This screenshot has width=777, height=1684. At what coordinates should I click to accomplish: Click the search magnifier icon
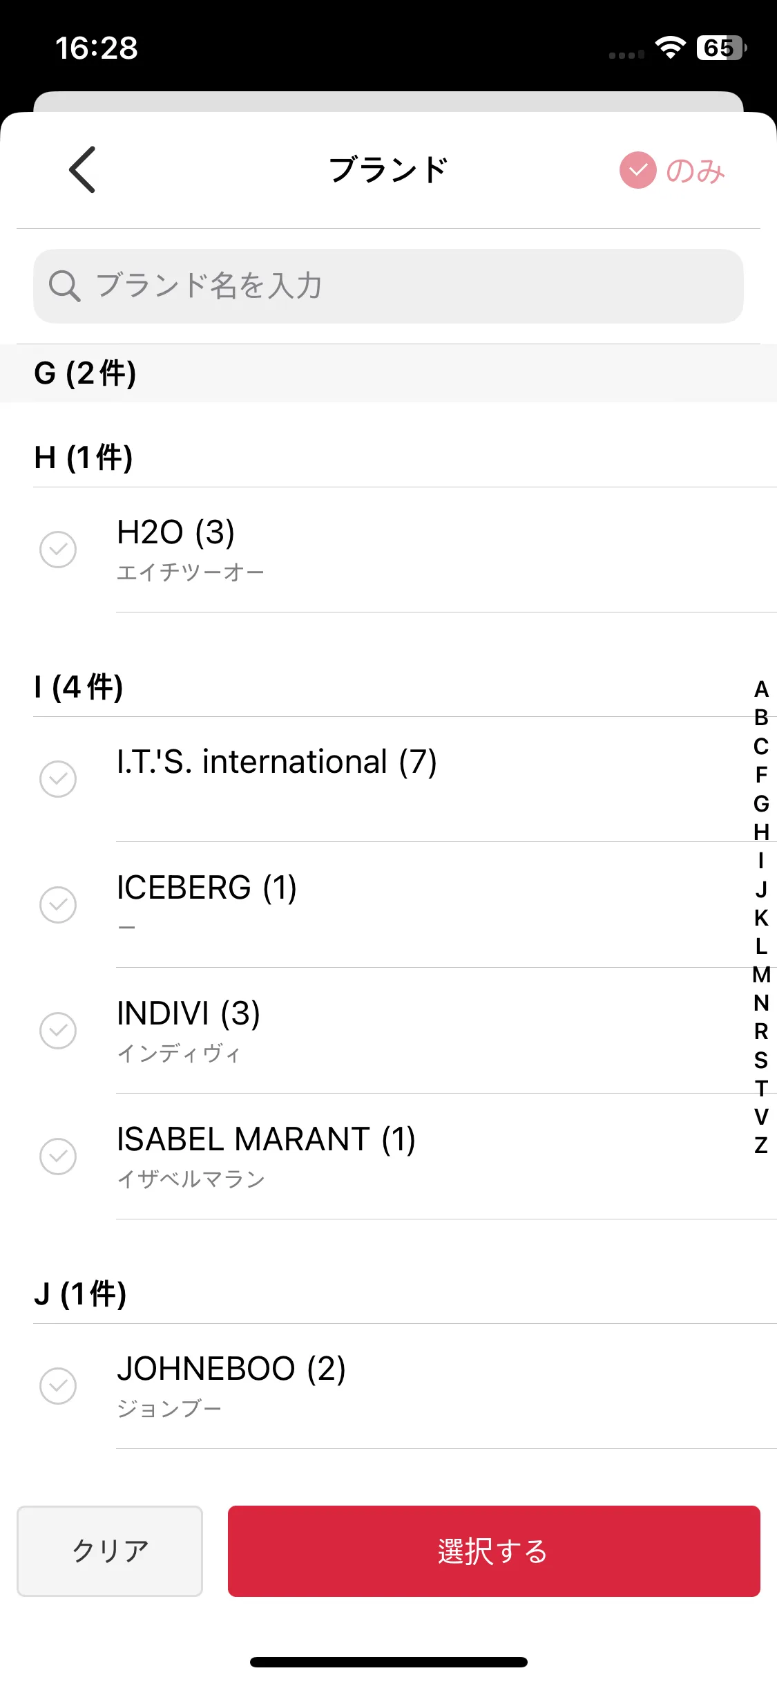click(65, 286)
